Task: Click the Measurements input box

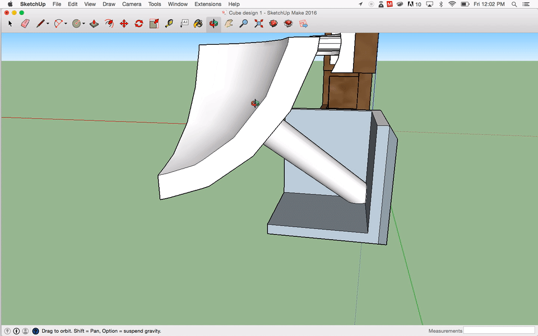Action: (499, 330)
